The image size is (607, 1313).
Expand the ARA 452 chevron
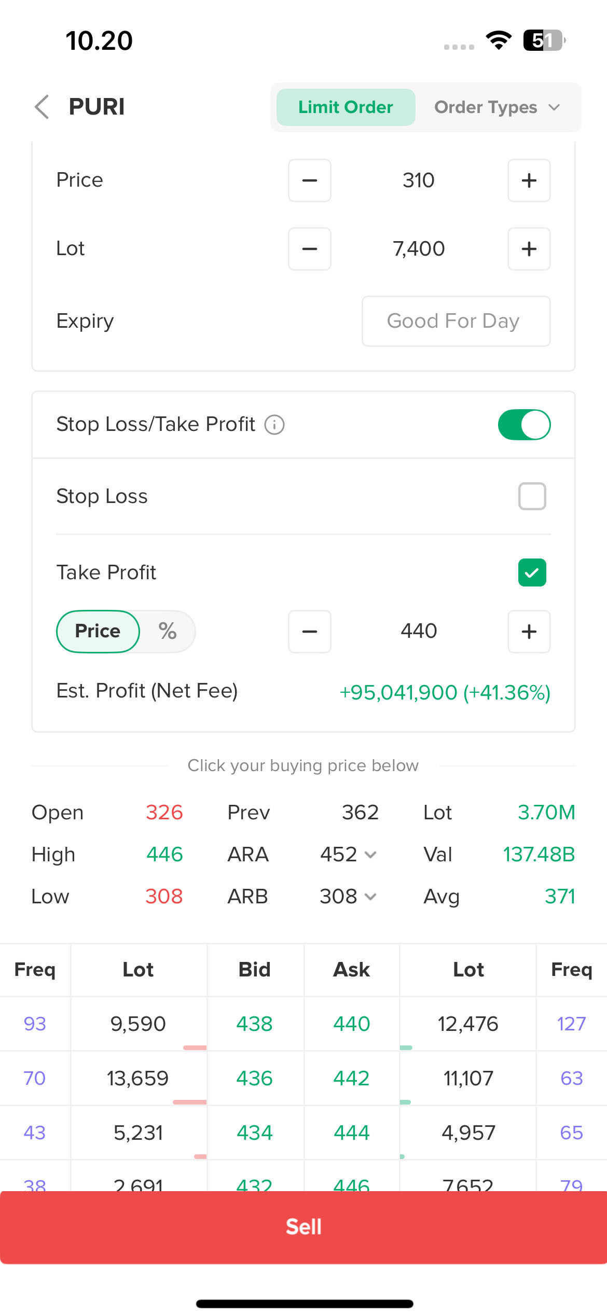click(370, 855)
